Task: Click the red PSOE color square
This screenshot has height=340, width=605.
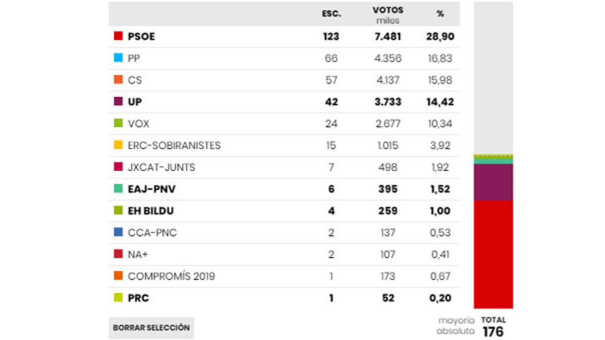Action: point(119,36)
